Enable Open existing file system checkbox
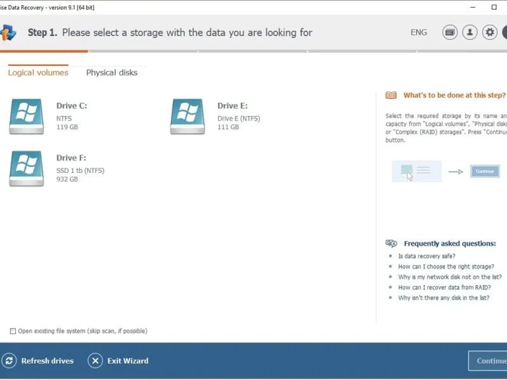 13,331
